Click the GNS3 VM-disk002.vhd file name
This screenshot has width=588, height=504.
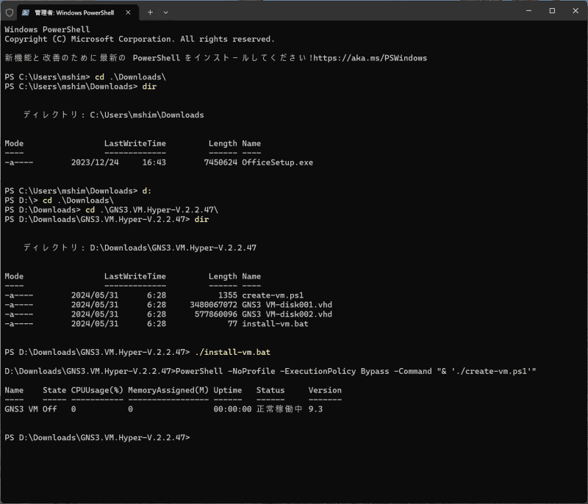(287, 314)
